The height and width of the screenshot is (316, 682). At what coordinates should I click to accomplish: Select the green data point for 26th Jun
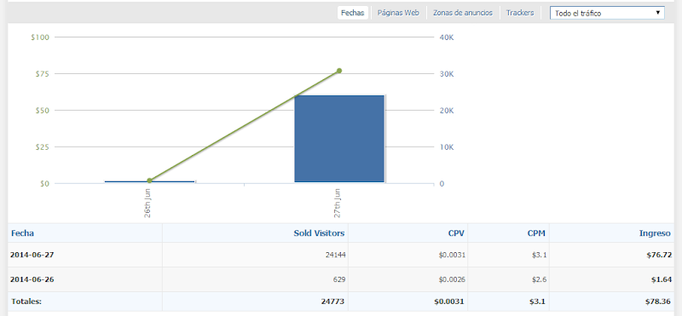coord(150,181)
